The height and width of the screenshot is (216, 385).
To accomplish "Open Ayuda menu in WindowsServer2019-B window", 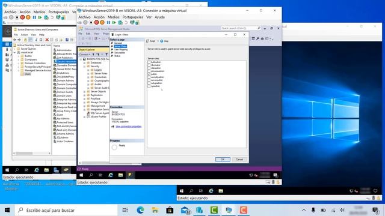I will 159,17.
